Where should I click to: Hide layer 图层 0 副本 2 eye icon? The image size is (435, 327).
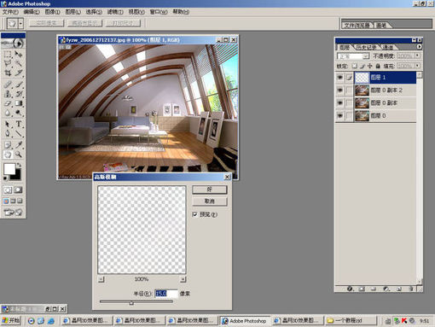tap(339, 91)
